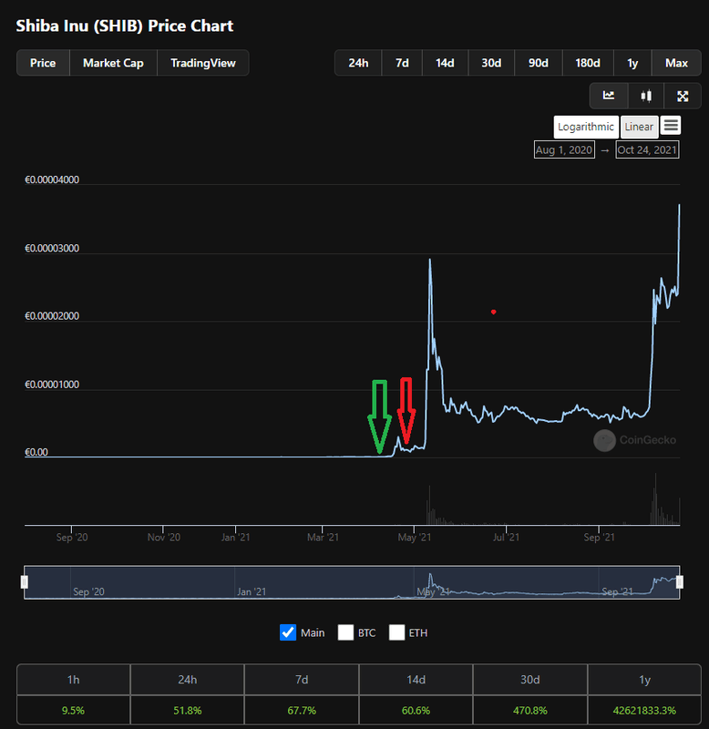Screen dimensions: 709x729
Task: Grab the right navigator range handle
Action: pyautogui.click(x=680, y=582)
